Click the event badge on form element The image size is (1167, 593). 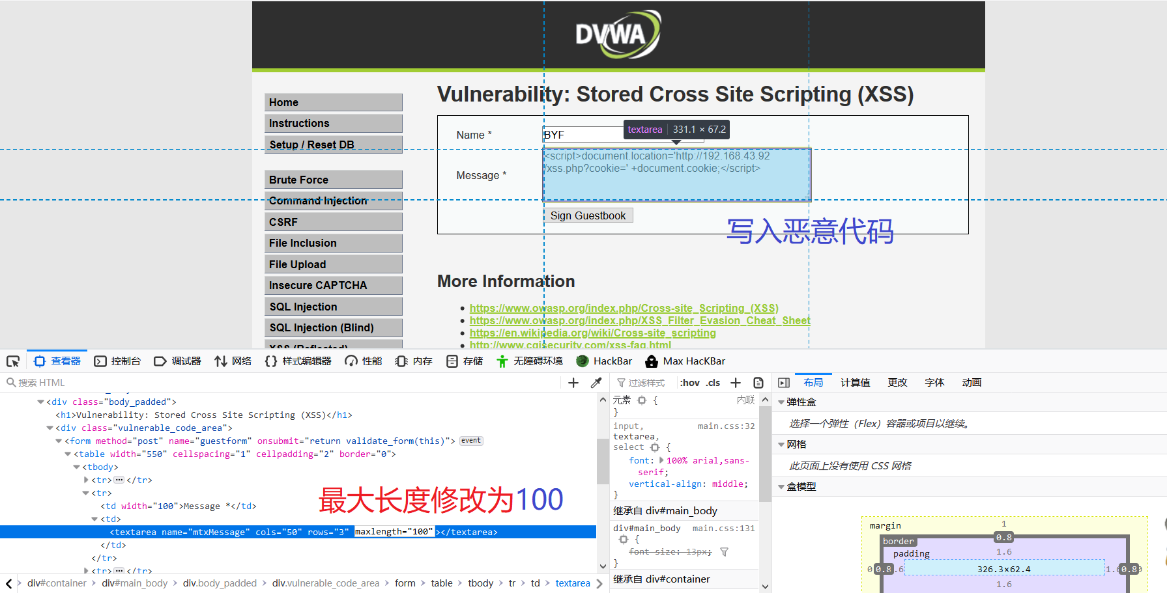[x=471, y=441]
